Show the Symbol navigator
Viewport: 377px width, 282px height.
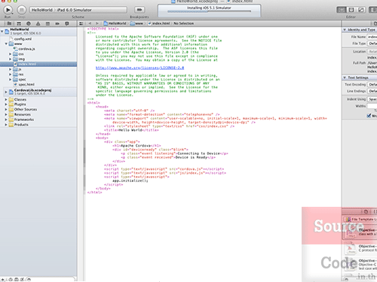[x=19, y=23]
